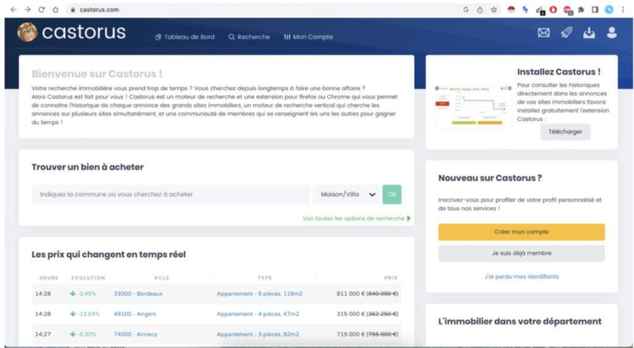634x348 pixels.
Task: Click the extension preview screenshot thumbnail
Action: point(473,106)
